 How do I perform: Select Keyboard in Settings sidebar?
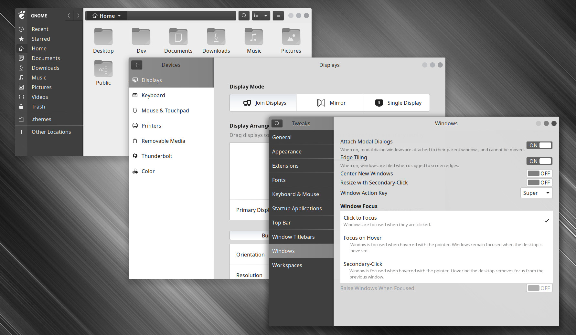click(x=171, y=95)
